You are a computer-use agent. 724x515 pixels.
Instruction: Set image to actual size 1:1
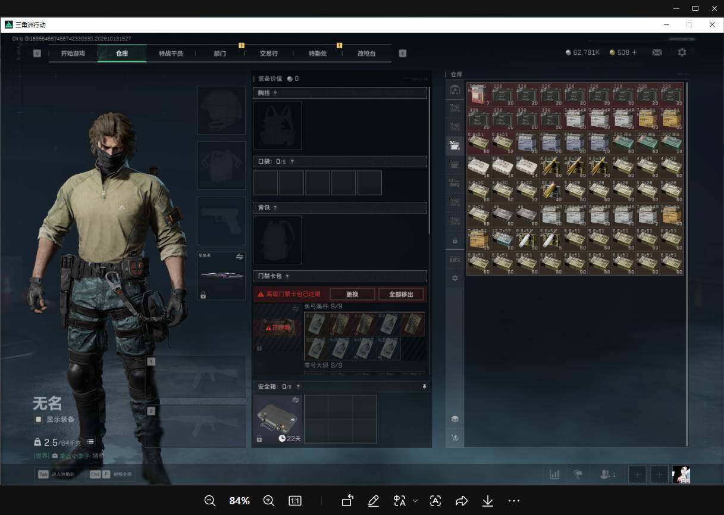point(295,501)
